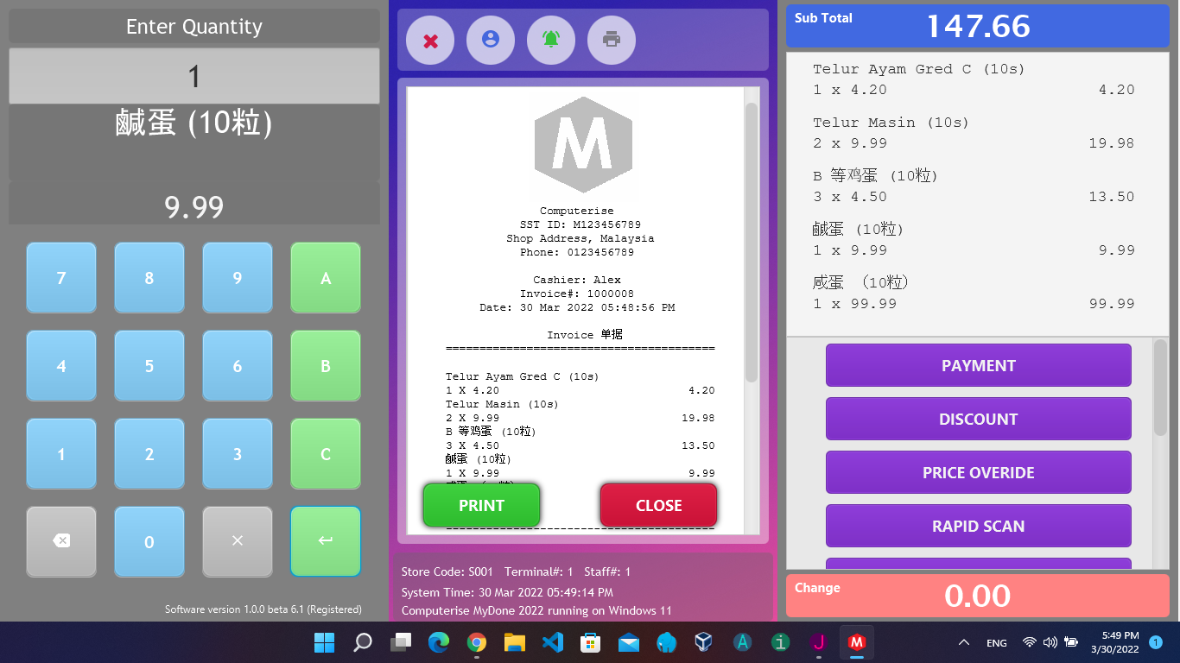1180x663 pixels.
Task: Tap keypad digit 6
Action: (x=238, y=366)
